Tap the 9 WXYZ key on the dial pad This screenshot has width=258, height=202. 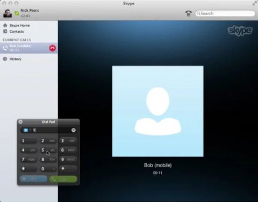(x=68, y=160)
